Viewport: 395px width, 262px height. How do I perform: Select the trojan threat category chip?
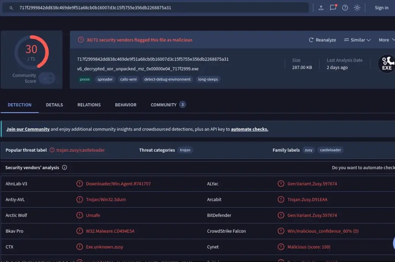[185, 150]
